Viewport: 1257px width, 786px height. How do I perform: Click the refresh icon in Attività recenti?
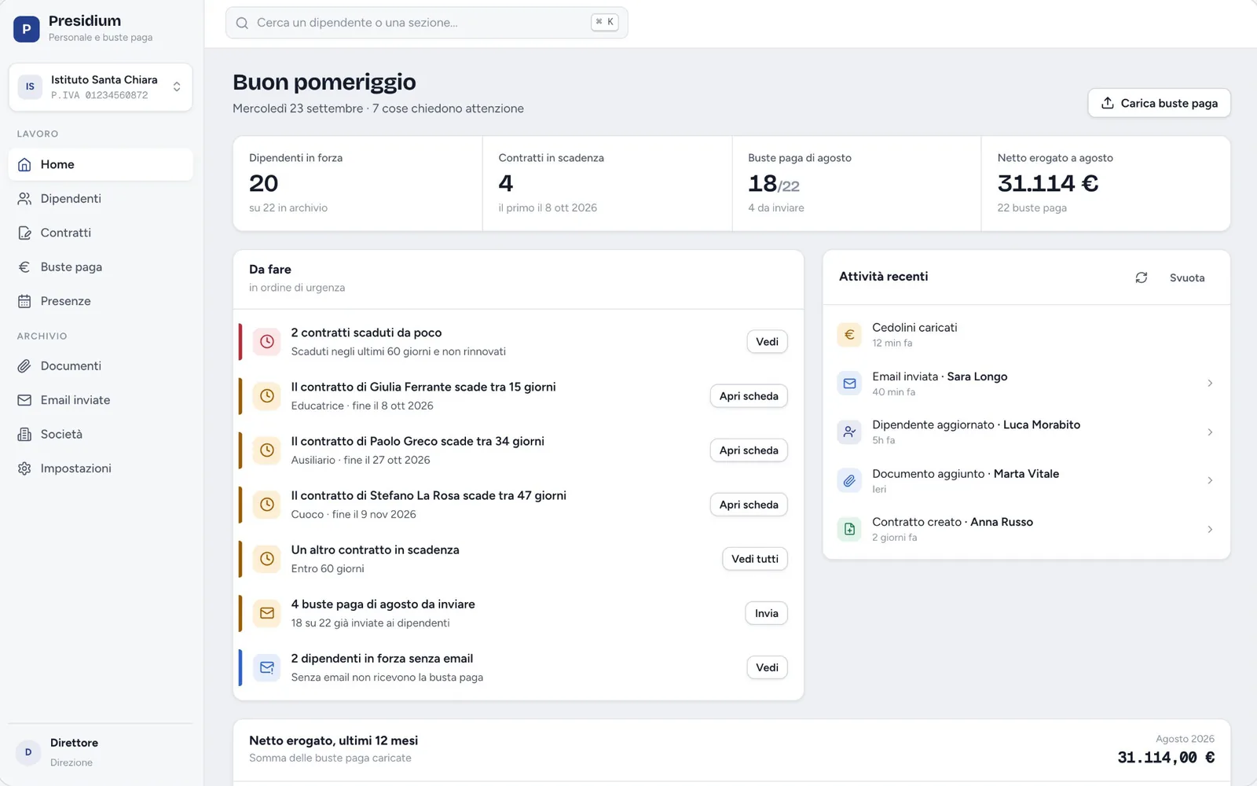pos(1142,277)
